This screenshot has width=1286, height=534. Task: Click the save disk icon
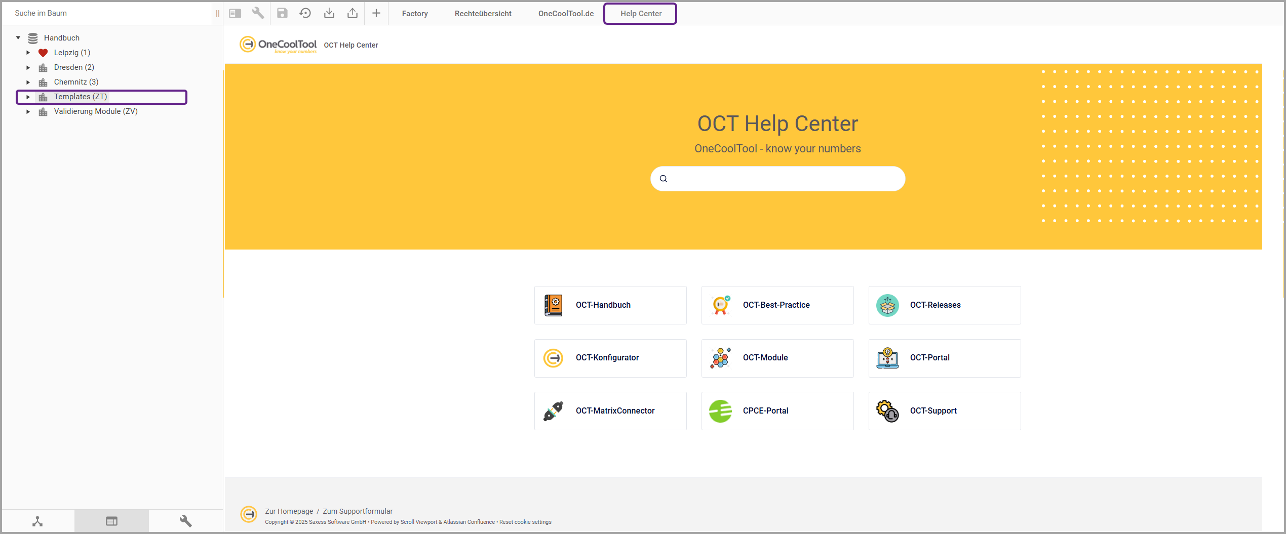pyautogui.click(x=282, y=13)
